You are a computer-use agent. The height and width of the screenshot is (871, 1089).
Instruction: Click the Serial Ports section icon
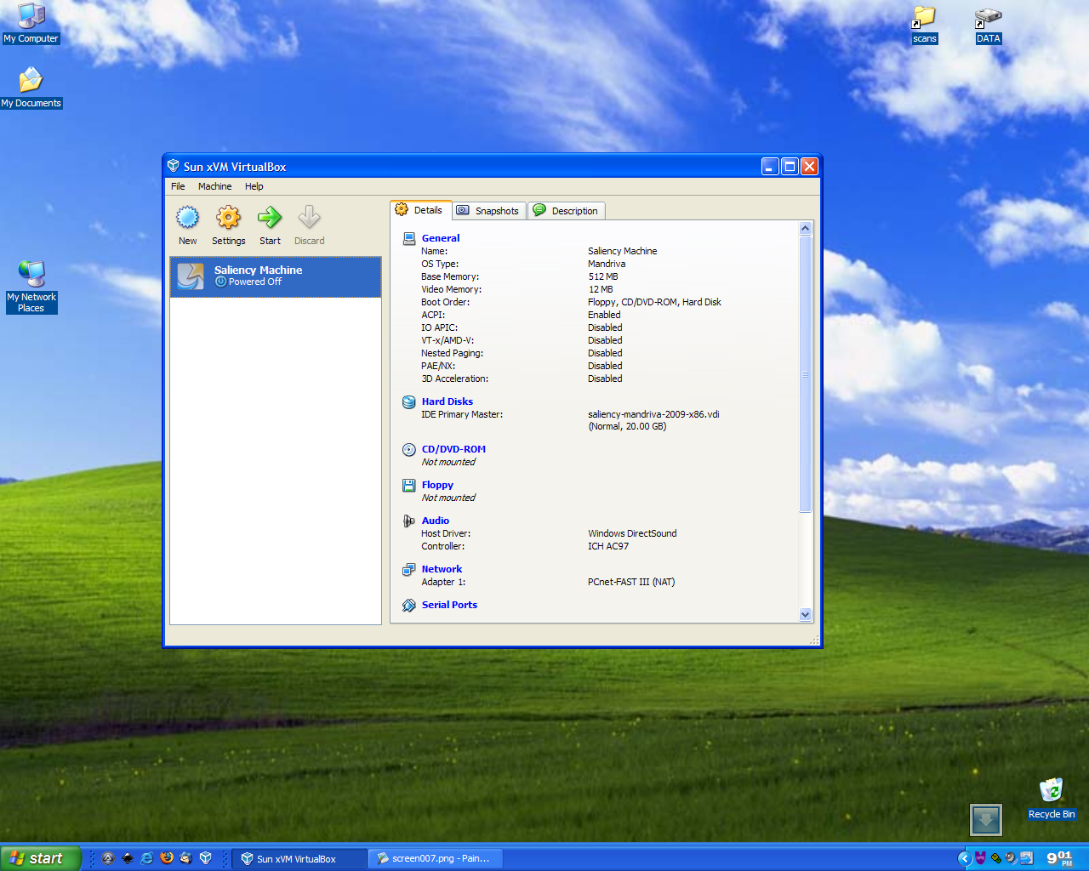click(409, 605)
